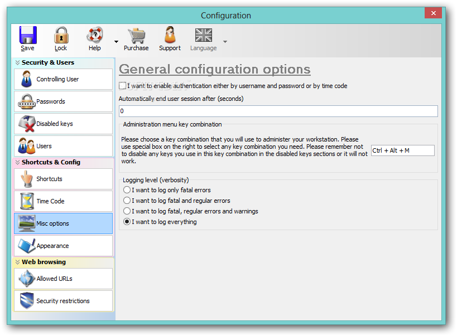Viewport: 457px width, 336px height.
Task: Click the Save label in toolbar
Action: pos(27,48)
